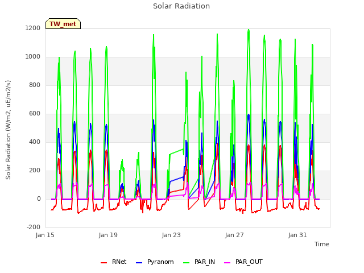Click the blue Pyranom legend color marker
The width and height of the screenshot is (364, 273).
pos(139,263)
